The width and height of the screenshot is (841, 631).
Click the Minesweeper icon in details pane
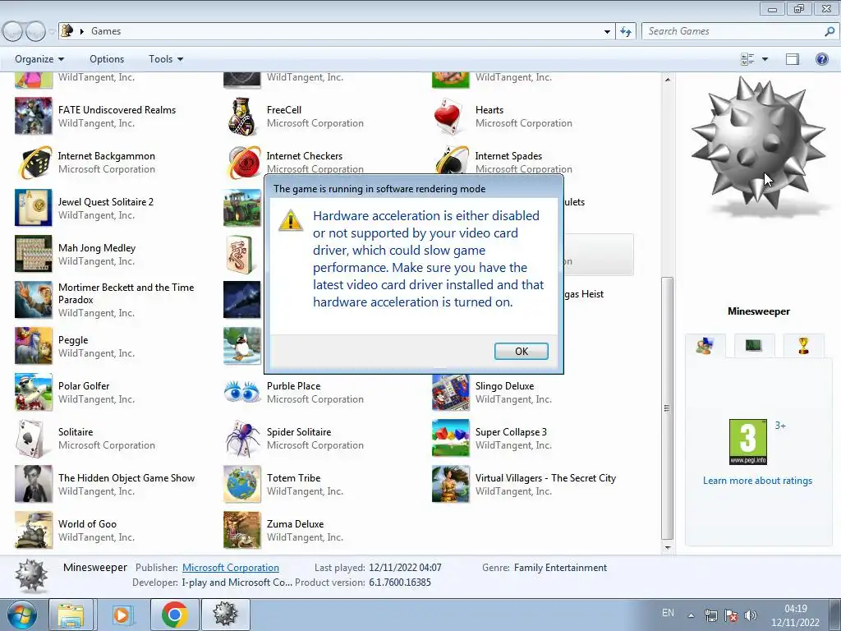(x=31, y=575)
